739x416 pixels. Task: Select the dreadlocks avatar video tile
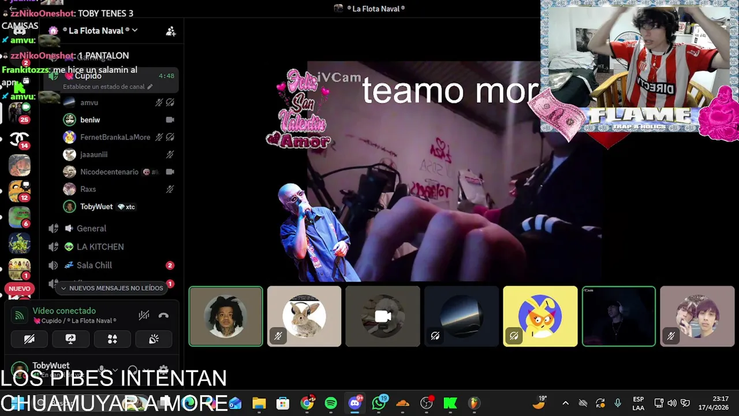226,317
